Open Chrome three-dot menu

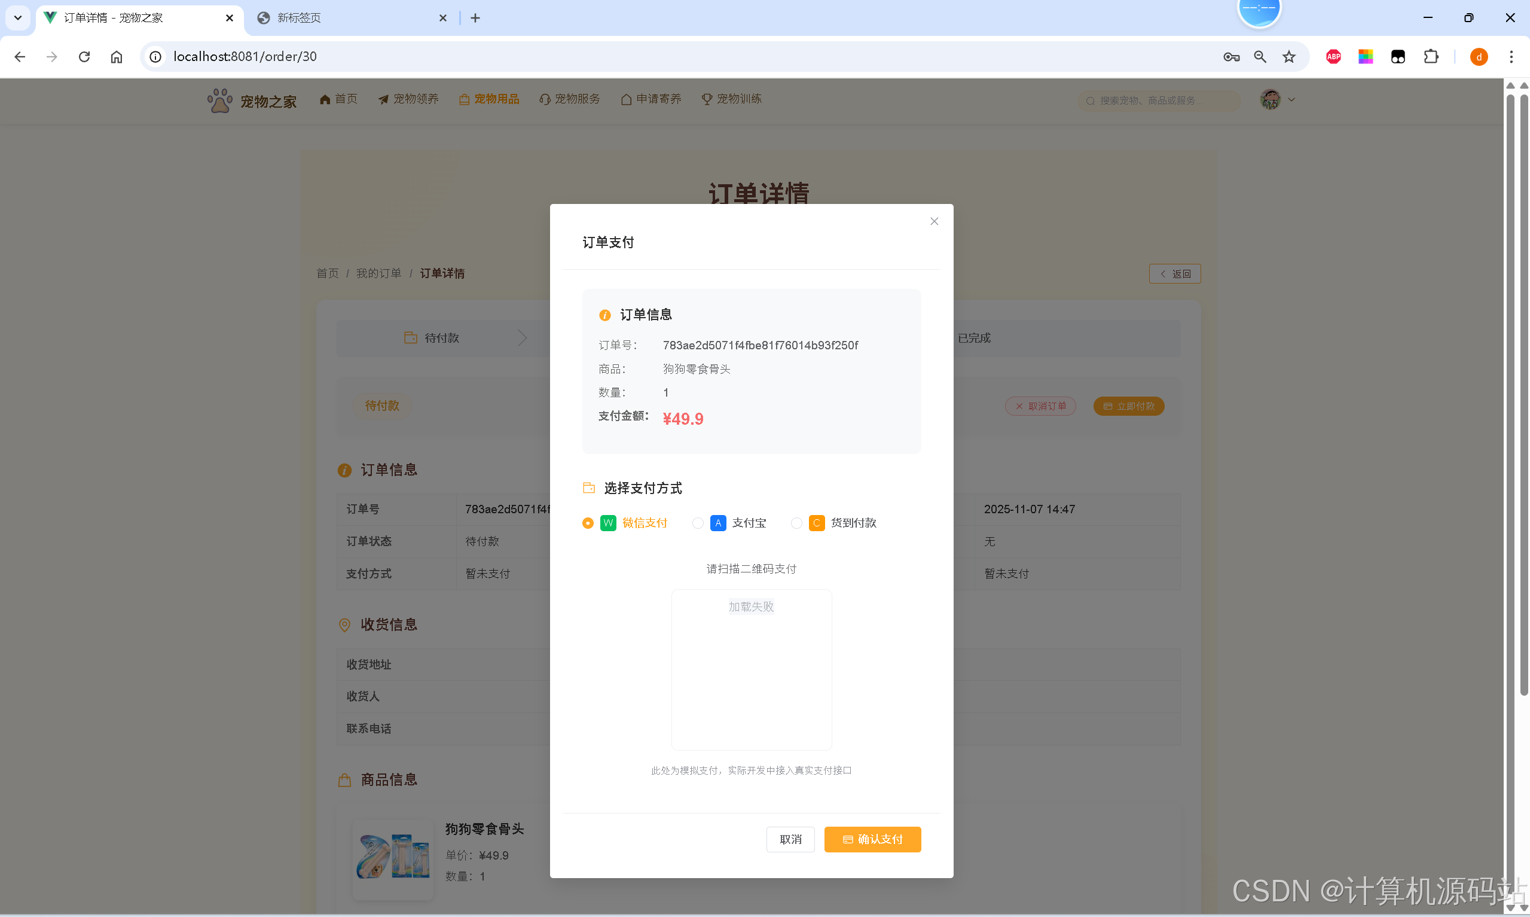pos(1511,57)
